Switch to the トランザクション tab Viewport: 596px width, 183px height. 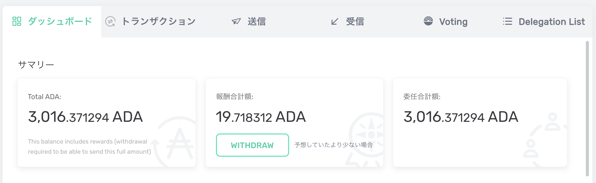(159, 22)
